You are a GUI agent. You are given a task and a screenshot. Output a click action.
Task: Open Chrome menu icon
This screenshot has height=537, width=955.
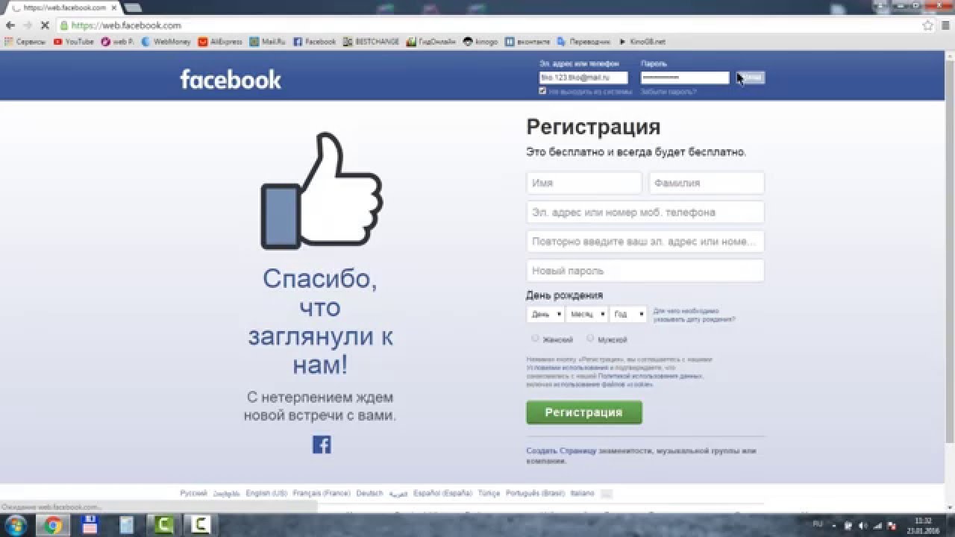point(945,25)
